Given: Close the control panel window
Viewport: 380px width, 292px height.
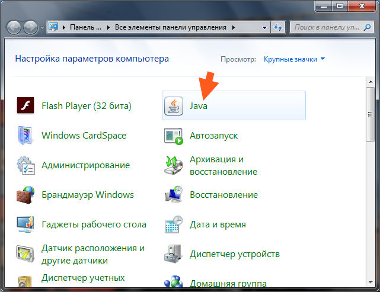Looking at the screenshot, I should point(362,6).
